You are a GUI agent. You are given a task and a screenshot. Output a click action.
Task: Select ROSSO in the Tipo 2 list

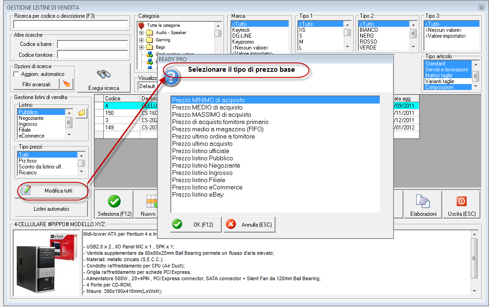coord(384,42)
